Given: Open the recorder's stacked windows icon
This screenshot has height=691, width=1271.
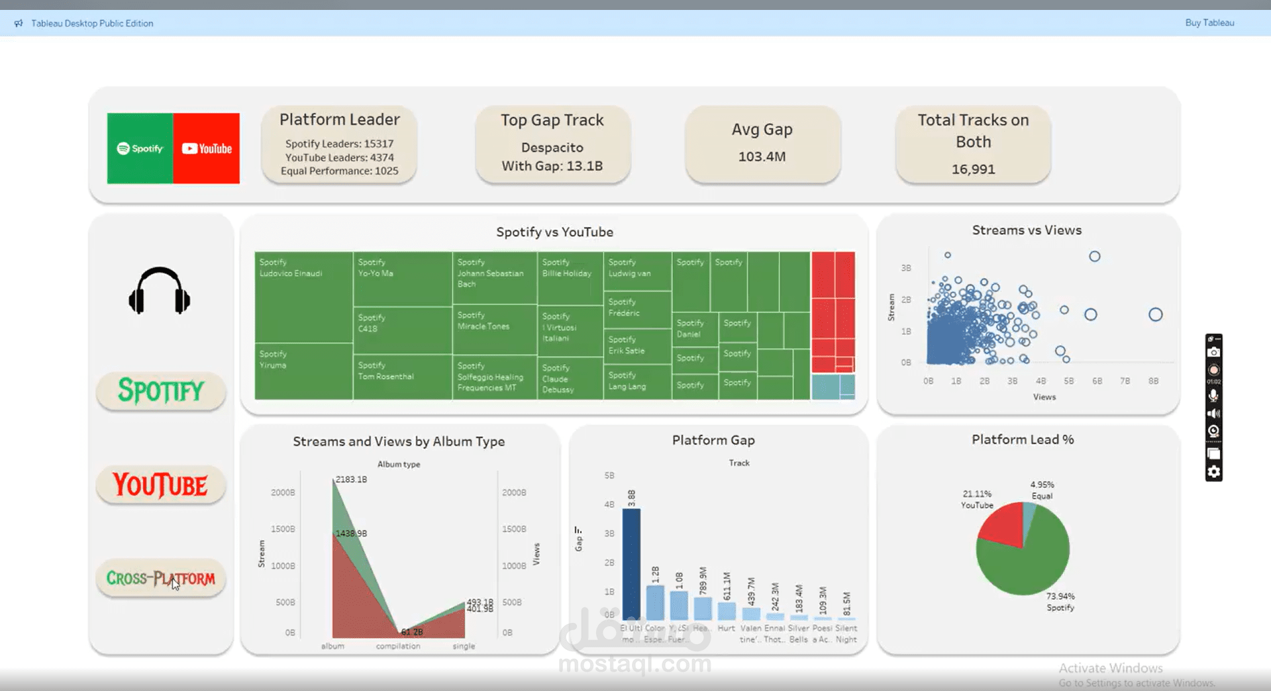Looking at the screenshot, I should pos(1213,453).
